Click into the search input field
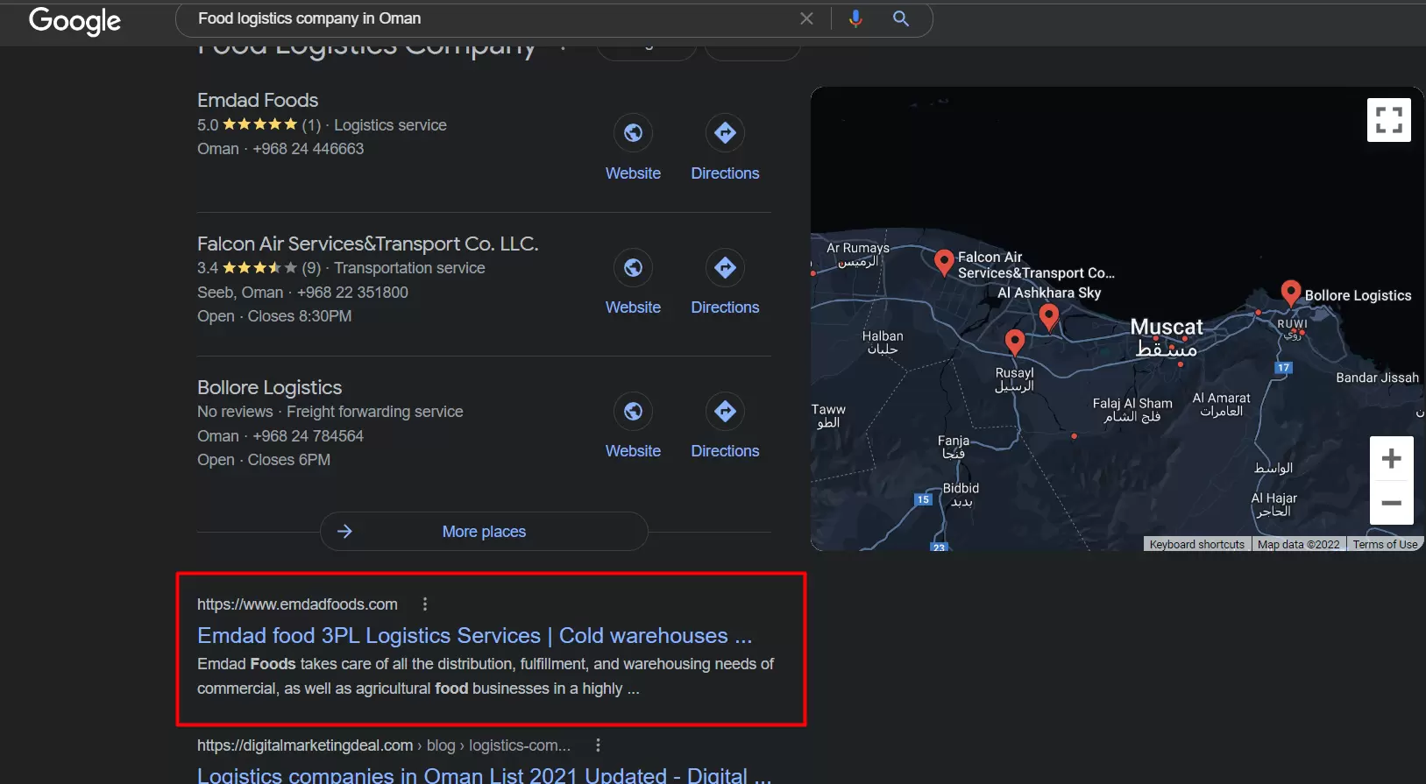The width and height of the screenshot is (1426, 784). coord(491,18)
